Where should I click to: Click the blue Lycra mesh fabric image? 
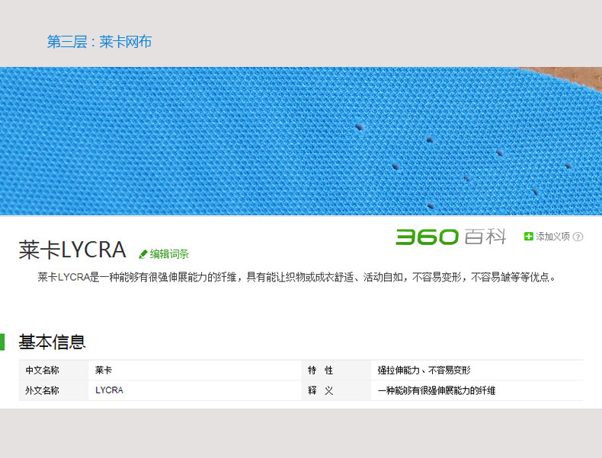click(x=301, y=141)
